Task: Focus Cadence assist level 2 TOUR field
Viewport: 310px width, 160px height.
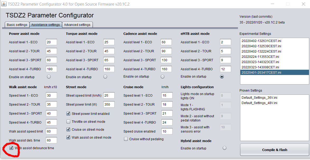Action: (x=166, y=51)
